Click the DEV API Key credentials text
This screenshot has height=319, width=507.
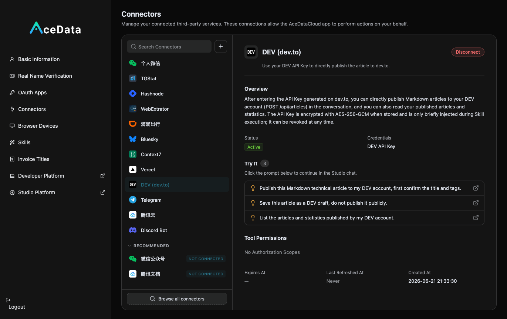381,146
